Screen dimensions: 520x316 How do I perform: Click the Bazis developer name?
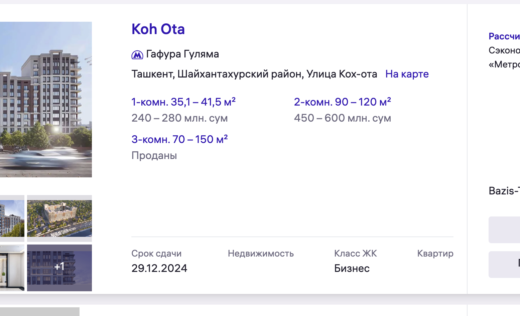[x=504, y=191]
